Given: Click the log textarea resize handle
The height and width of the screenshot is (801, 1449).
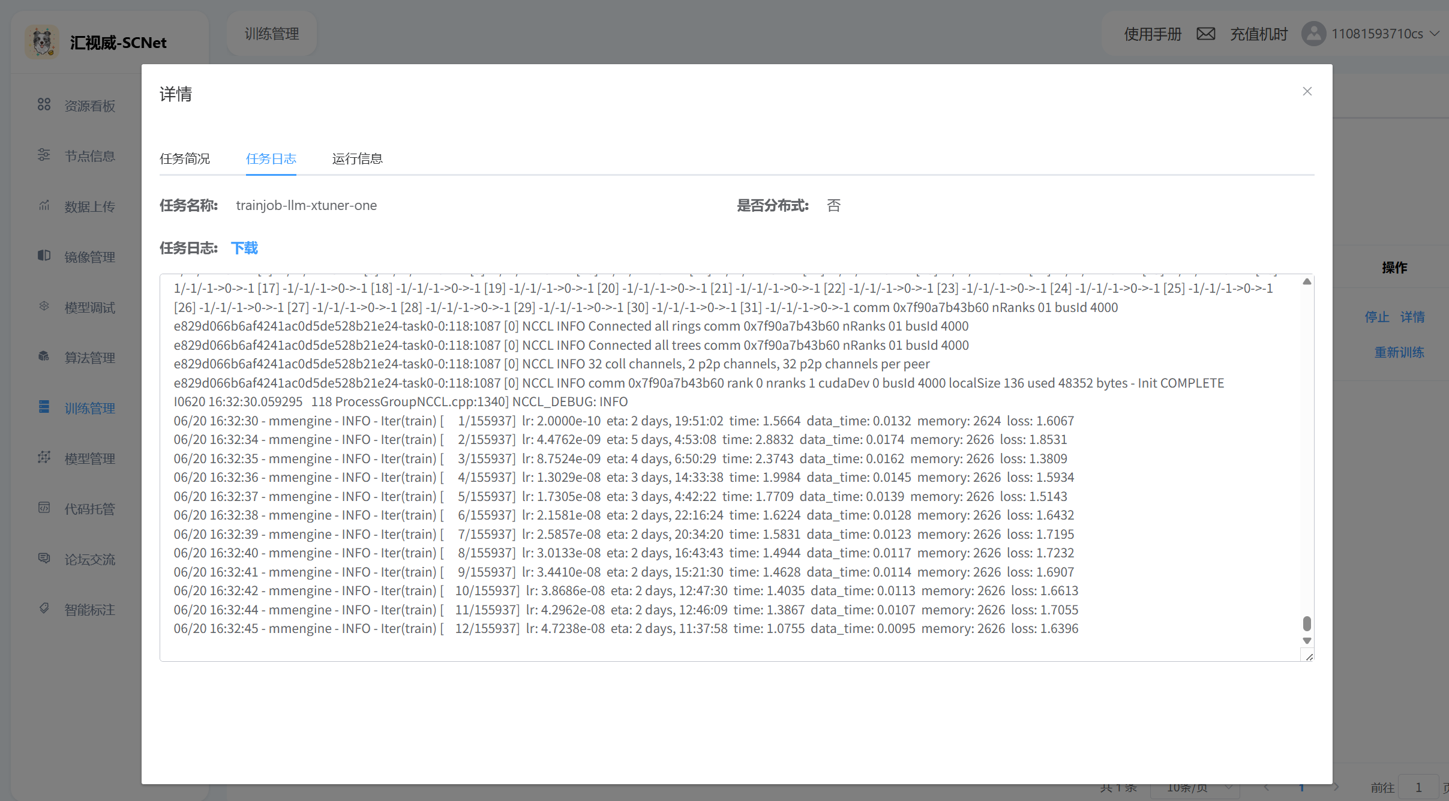Looking at the screenshot, I should coord(1309,657).
